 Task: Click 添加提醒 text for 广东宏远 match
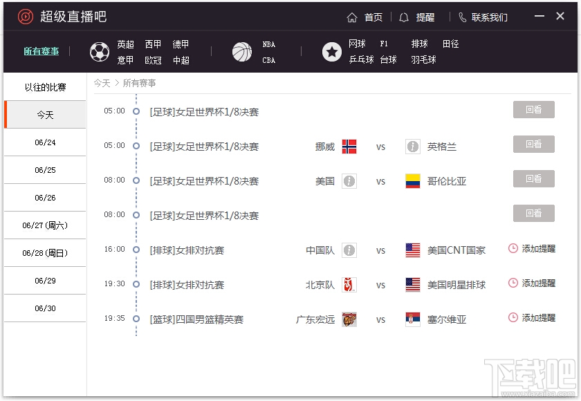(x=539, y=318)
